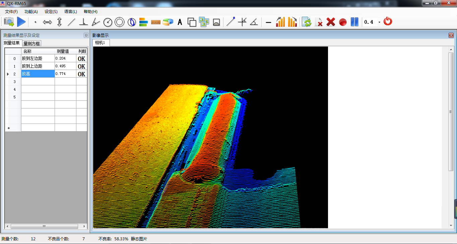Switch to the 量测方框 tab

32,44
